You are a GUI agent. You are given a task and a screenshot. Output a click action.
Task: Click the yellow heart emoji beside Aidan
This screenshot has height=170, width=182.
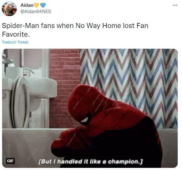tap(36, 5)
